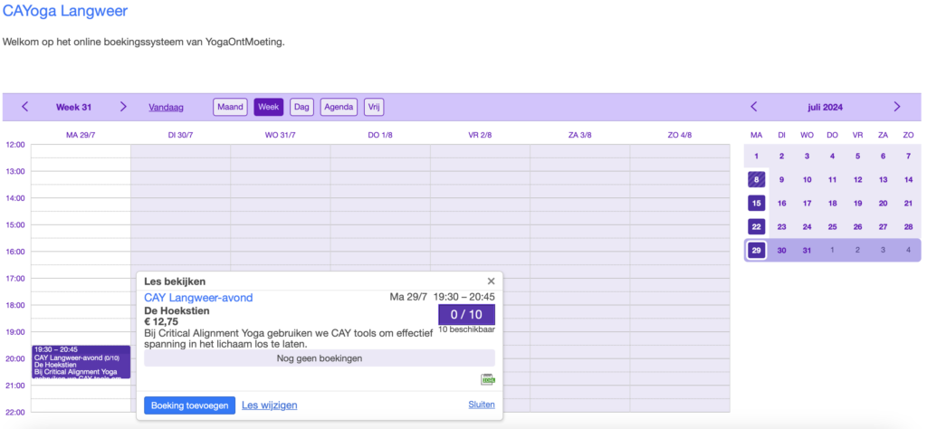Click the iCal calendar export icon
Screen dimensions: 927x429
pos(488,380)
